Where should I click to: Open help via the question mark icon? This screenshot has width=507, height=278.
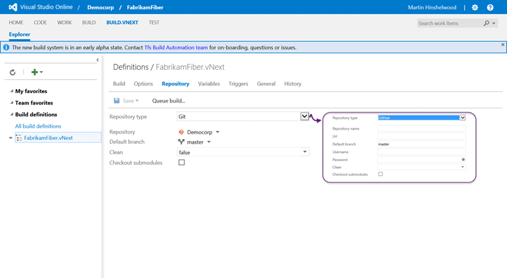[x=490, y=7]
